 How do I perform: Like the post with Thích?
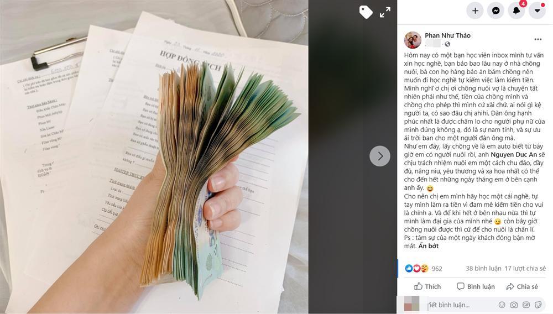tap(427, 286)
